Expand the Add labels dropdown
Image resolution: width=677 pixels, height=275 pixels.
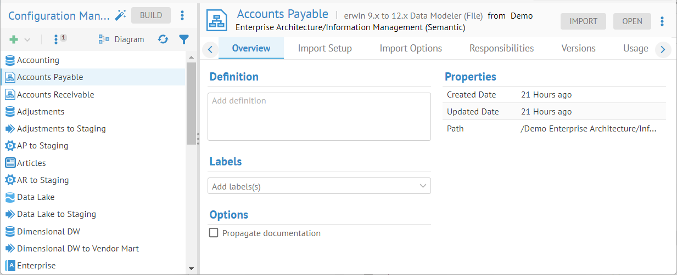click(x=423, y=186)
